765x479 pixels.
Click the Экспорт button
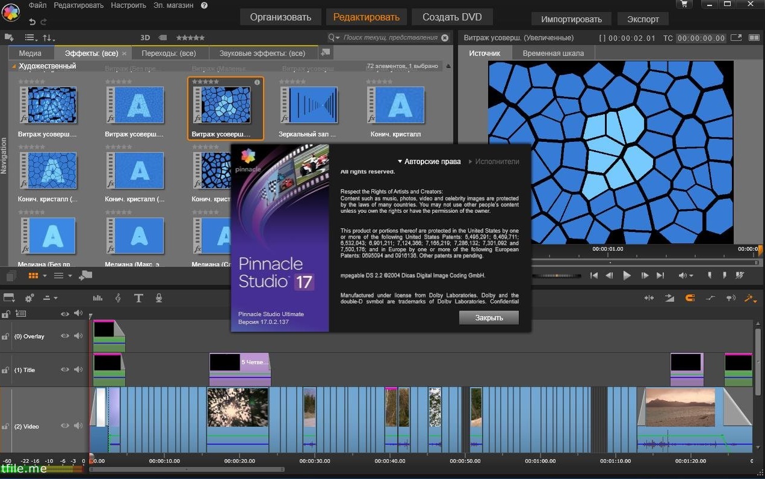[x=643, y=19]
